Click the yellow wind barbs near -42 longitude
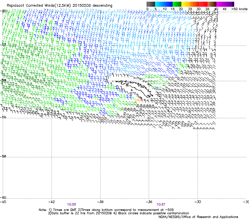The image size is (249, 219). 47,72
